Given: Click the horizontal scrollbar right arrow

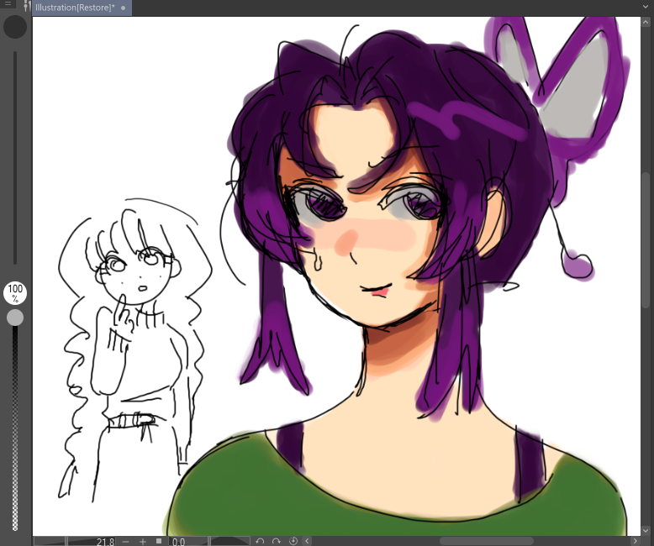Looking at the screenshot, I should click(x=636, y=541).
